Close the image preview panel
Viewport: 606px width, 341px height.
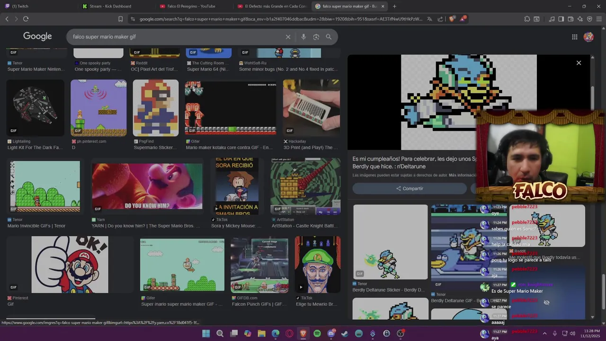click(x=579, y=63)
